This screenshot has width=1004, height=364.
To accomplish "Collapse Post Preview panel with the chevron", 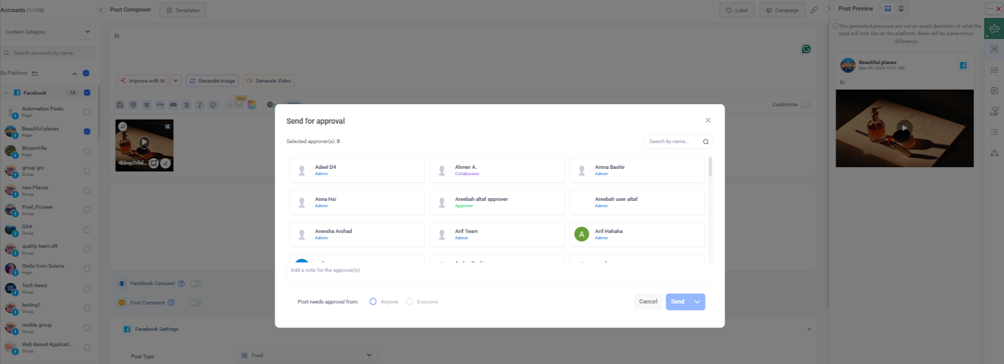I will coord(829,9).
